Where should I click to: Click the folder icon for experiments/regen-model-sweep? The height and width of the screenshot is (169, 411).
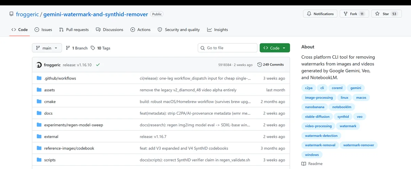pyautogui.click(x=39, y=125)
